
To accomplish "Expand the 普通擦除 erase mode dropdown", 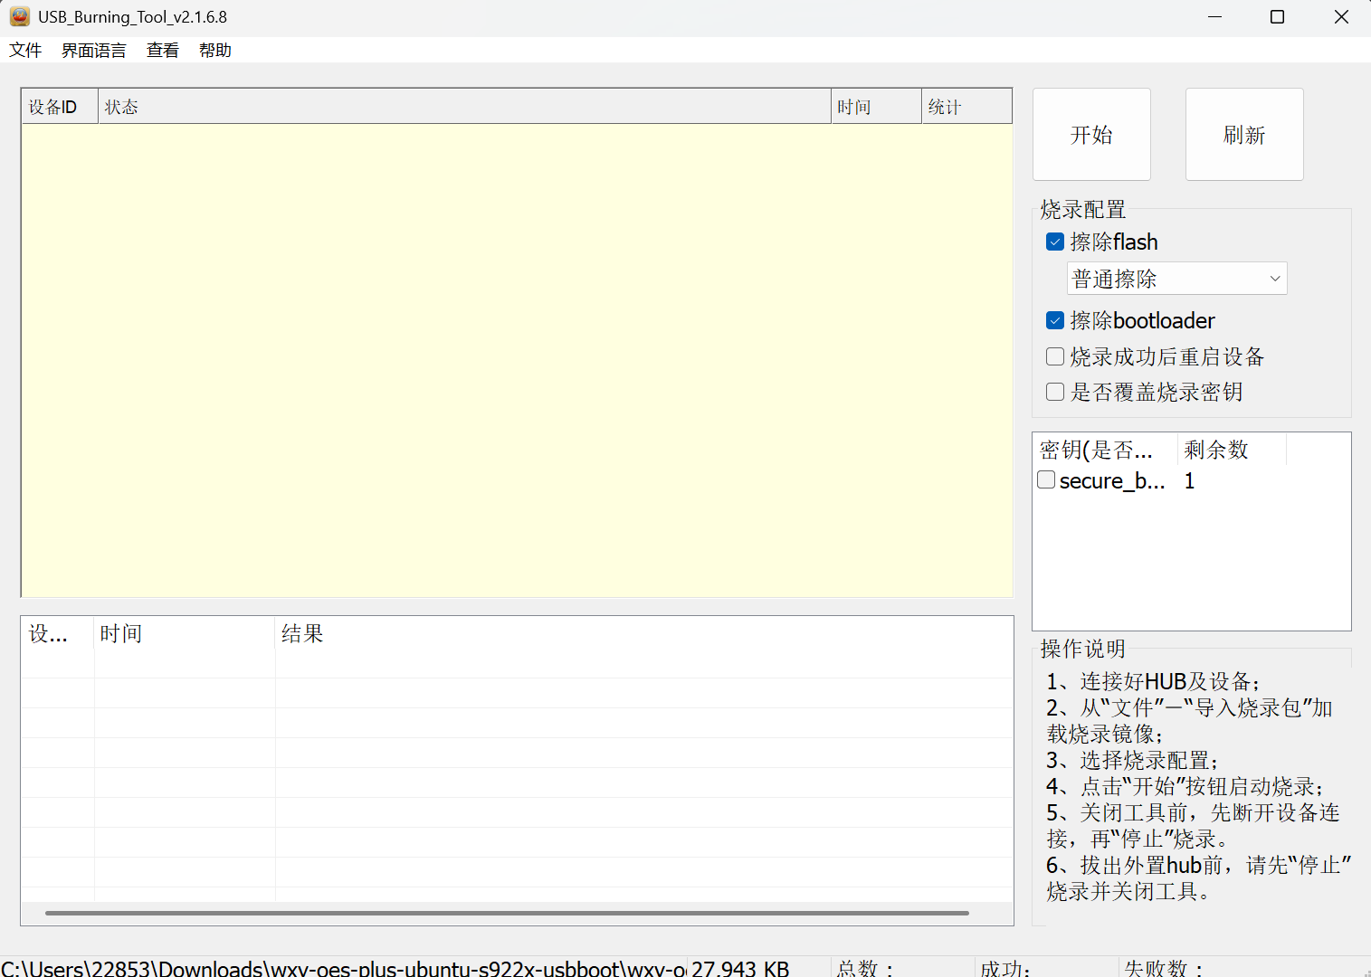I will tap(1176, 280).
